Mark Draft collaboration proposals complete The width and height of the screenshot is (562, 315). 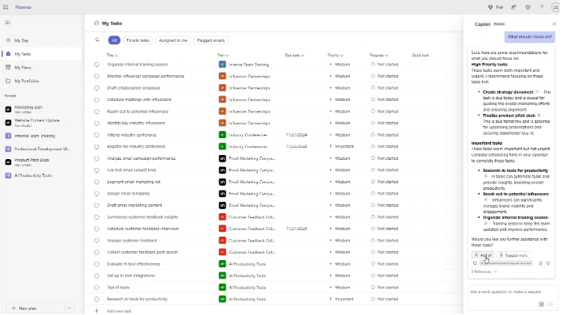coord(97,88)
